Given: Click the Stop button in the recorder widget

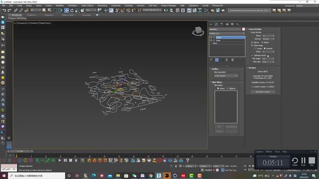Looking at the screenshot, I should [x=312, y=161].
